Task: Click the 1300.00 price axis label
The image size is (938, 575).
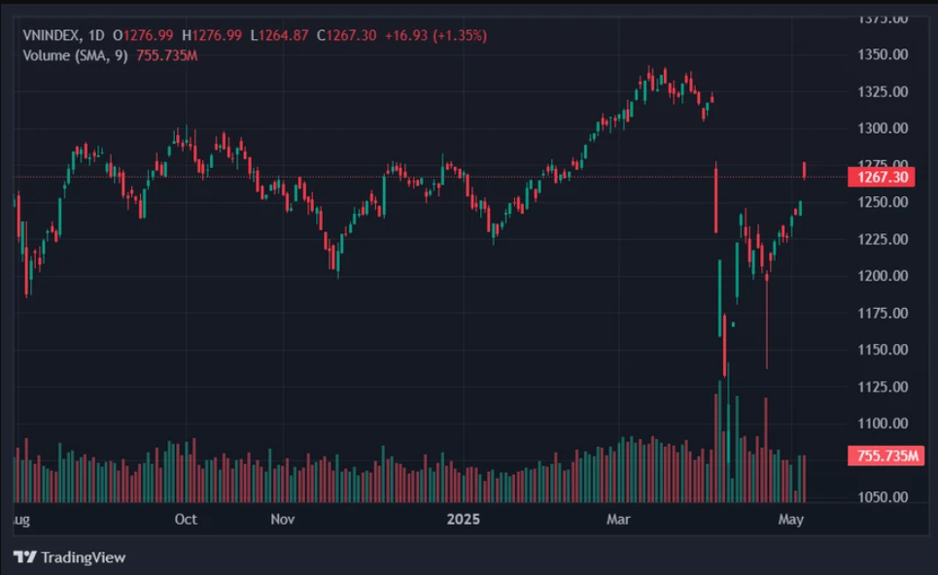Action: (883, 128)
